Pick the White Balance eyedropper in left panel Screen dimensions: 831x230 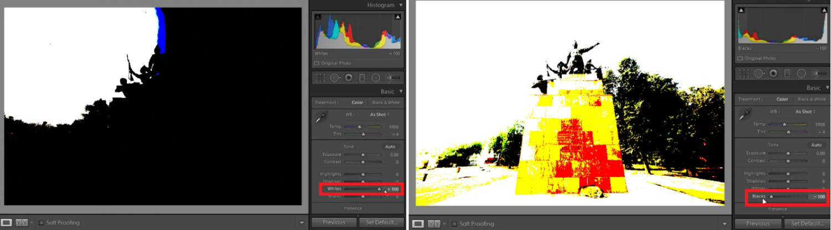[x=321, y=117]
